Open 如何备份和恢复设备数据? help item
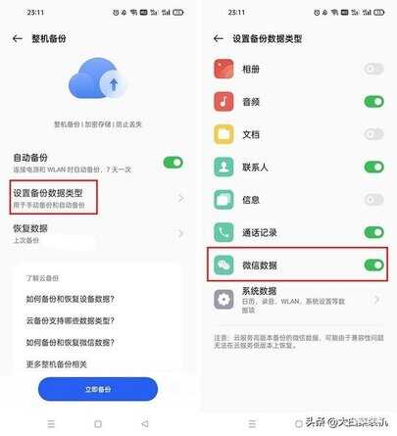Screen dimensions: 397x436 pos(71,299)
